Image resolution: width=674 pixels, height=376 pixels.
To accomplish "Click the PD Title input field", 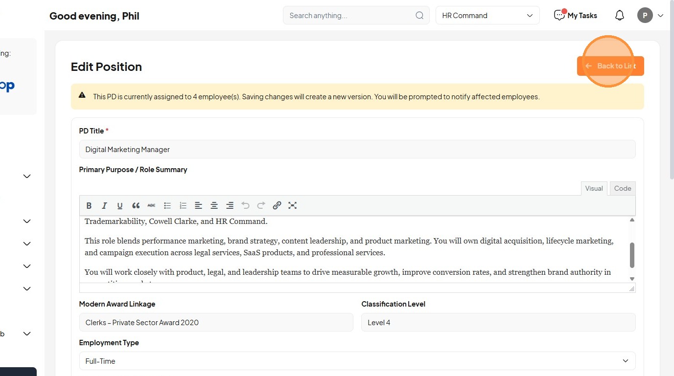I will [x=357, y=149].
